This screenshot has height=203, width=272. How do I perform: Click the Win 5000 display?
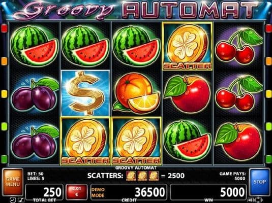pyautogui.click(x=208, y=192)
